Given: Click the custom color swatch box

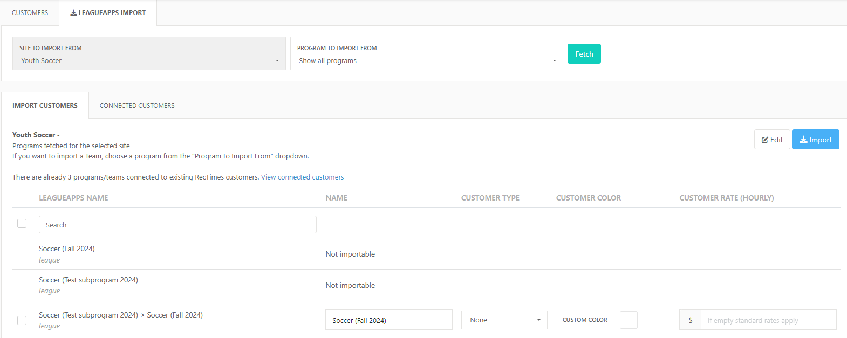Looking at the screenshot, I should tap(629, 320).
